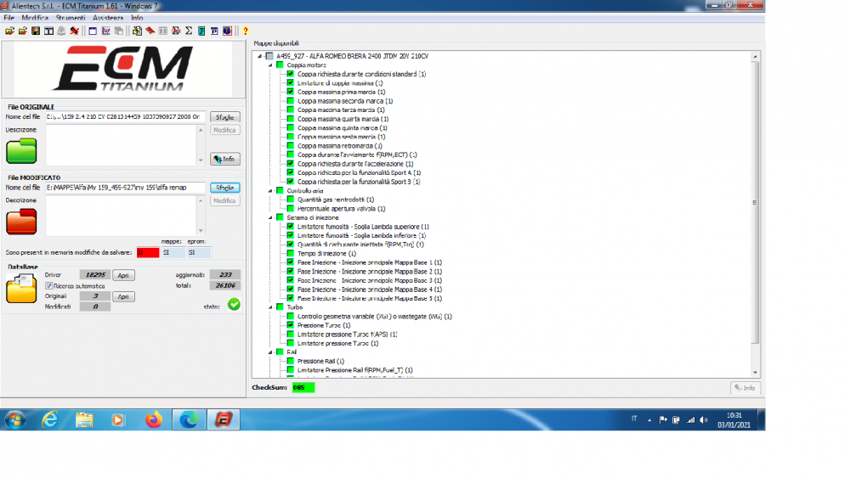Click Apri button next to Driver
Viewport: 850px width, 478px height.
[x=123, y=275]
